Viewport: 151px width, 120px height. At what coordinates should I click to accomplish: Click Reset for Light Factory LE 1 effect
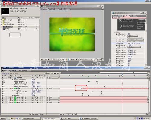point(34,85)
